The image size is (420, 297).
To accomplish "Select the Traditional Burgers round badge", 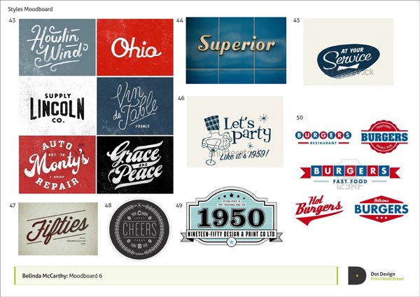I will click(x=384, y=137).
